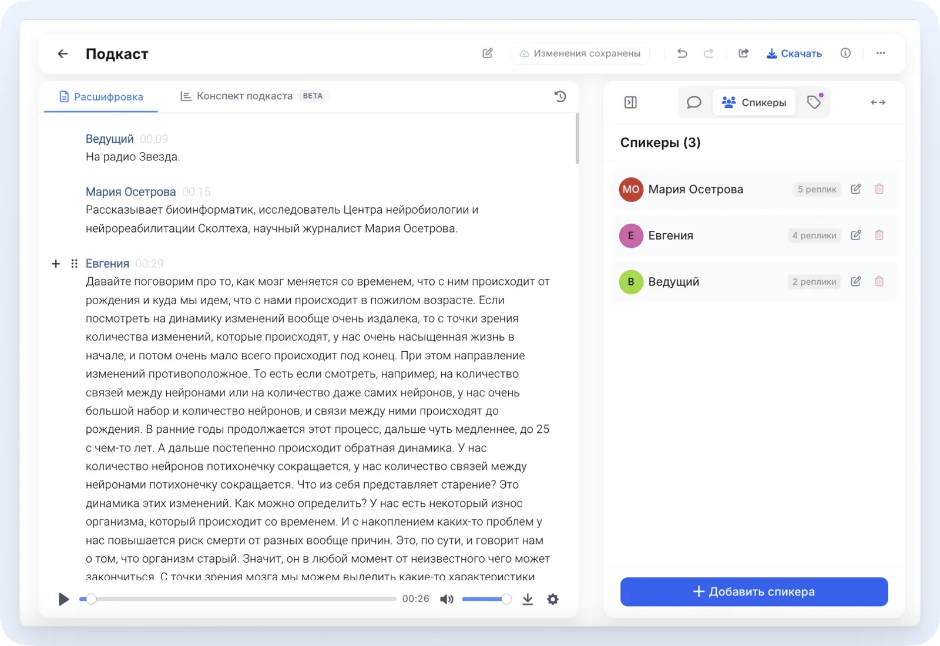Image resolution: width=940 pixels, height=646 pixels.
Task: Delete speaker Евгения
Action: coord(879,235)
